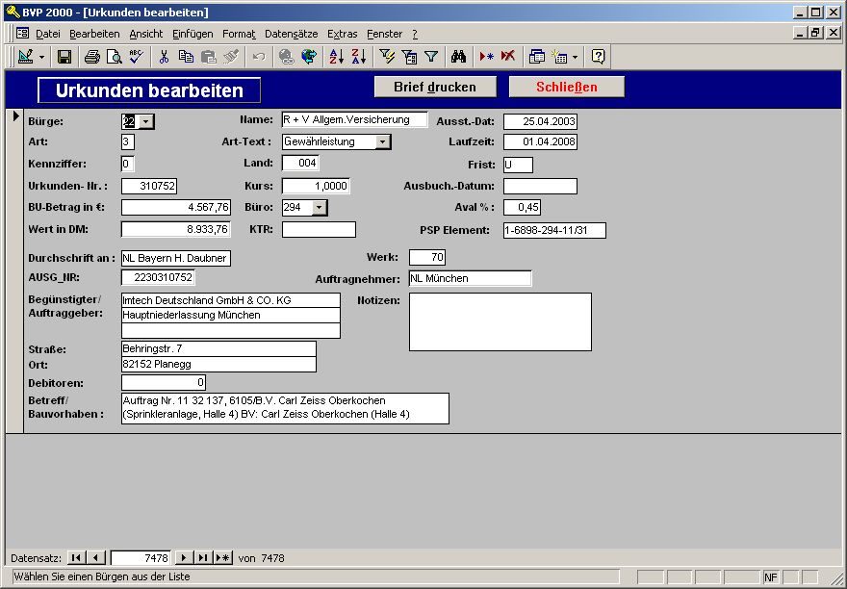
Task: Expand the Büro 294 dropdown
Action: (x=320, y=208)
